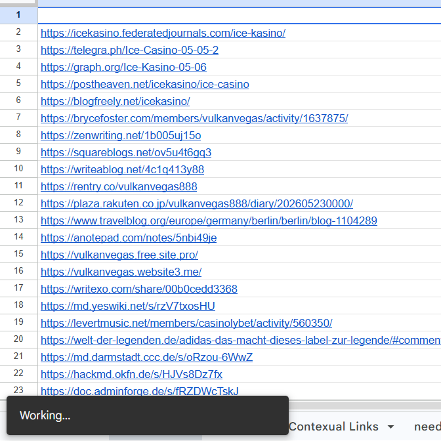
Task: Open the brycefoster.com vulkanvegas activity link
Action: coord(194,118)
